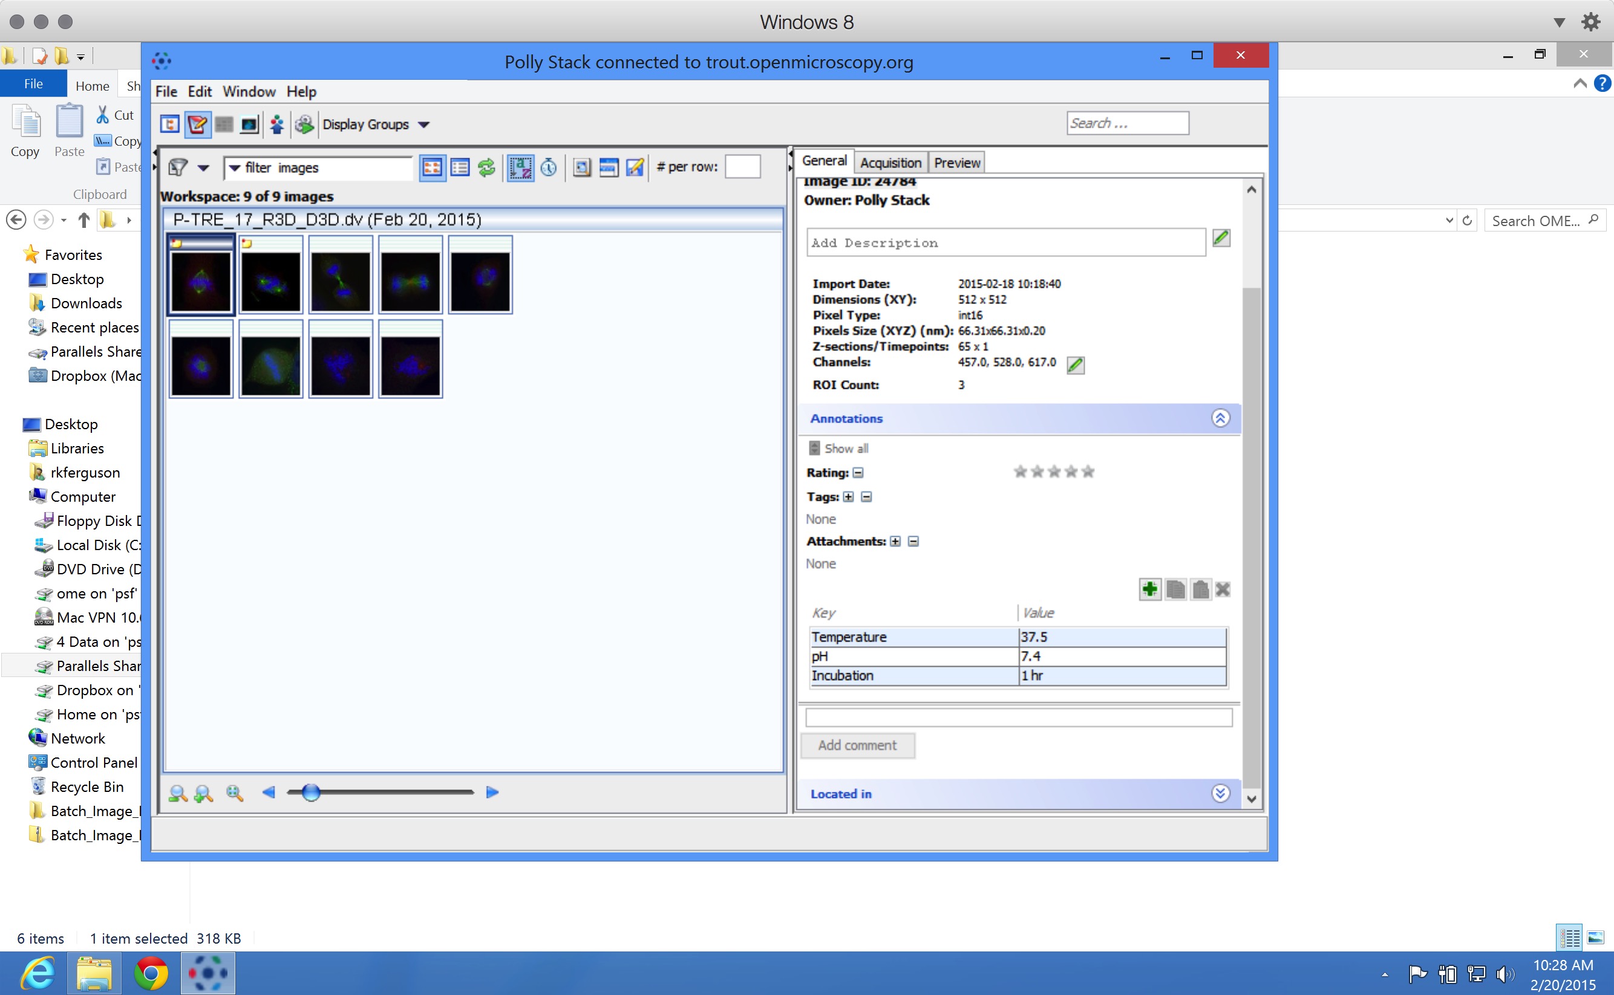The width and height of the screenshot is (1614, 995).
Task: Open the Help menu
Action: click(x=302, y=92)
